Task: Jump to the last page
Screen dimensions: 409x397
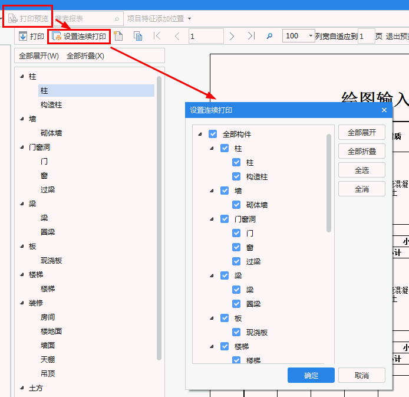Action: coord(251,37)
